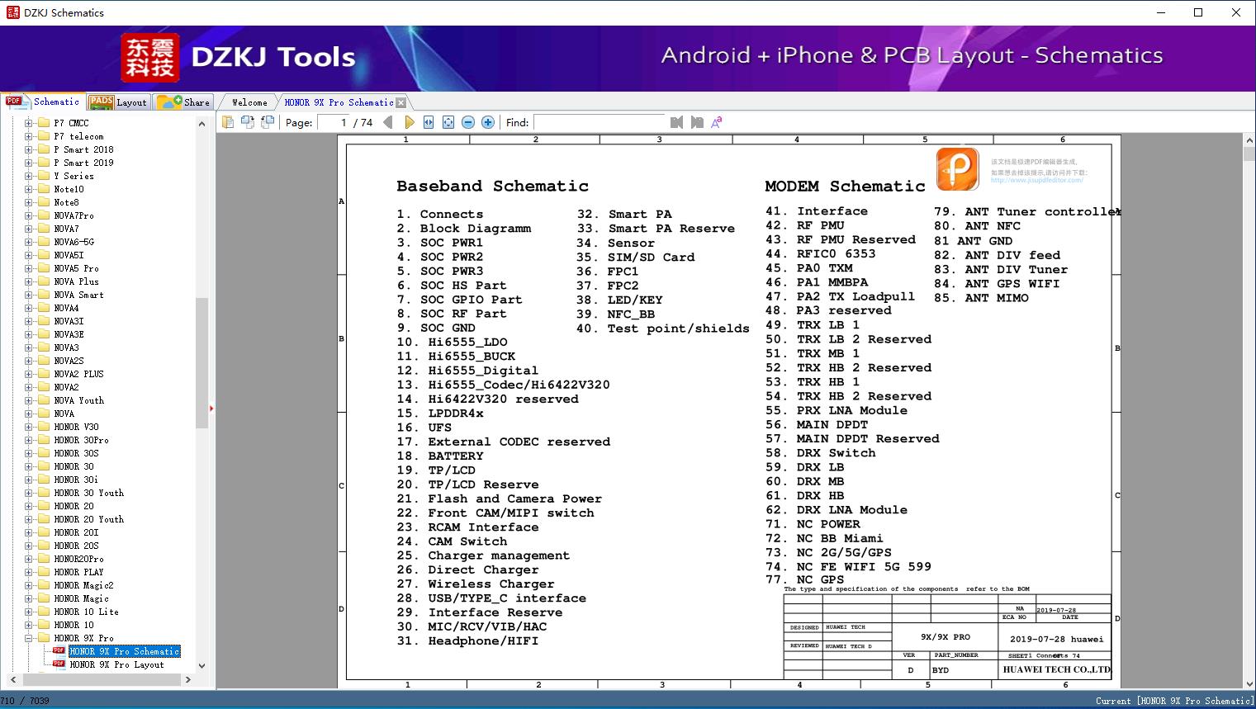Zoom out with the minus icon
1256x709 pixels.
(468, 122)
